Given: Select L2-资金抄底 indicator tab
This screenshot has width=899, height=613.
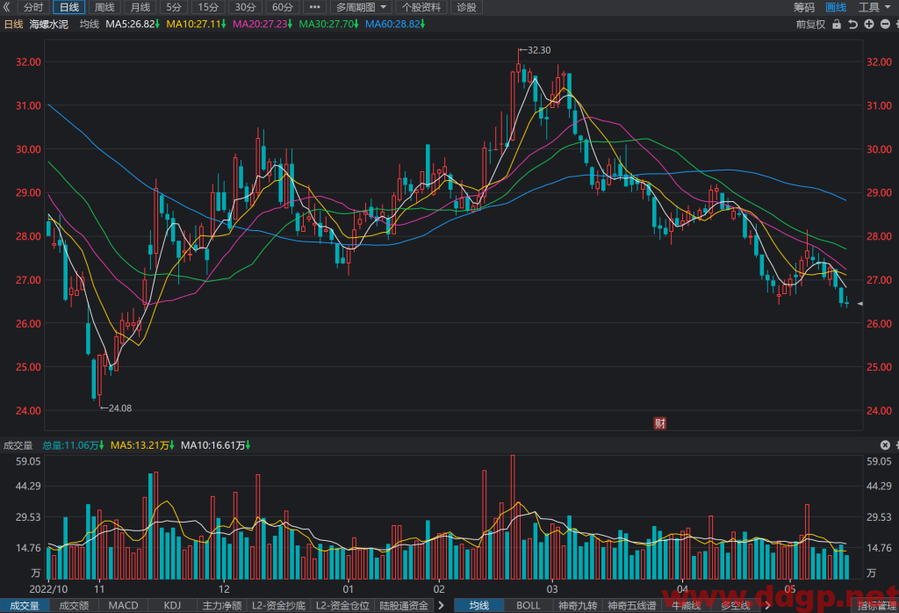Looking at the screenshot, I should pyautogui.click(x=278, y=606).
